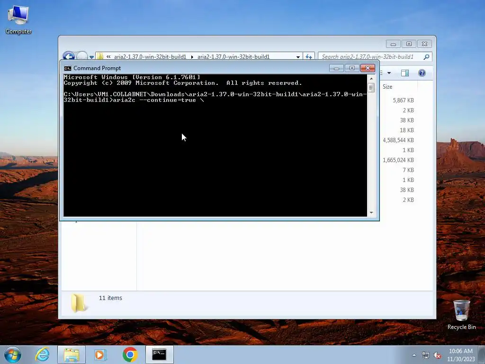Minimize the Explorer window
Viewport: 485px width, 364px height.
click(x=393, y=44)
